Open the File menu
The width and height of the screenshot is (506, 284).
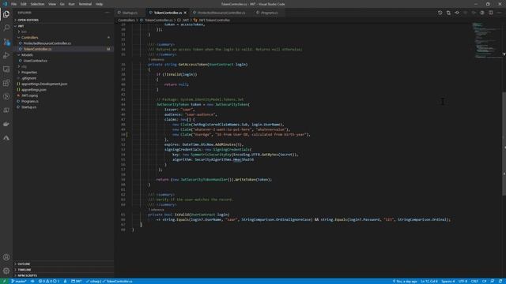(x=13, y=4)
